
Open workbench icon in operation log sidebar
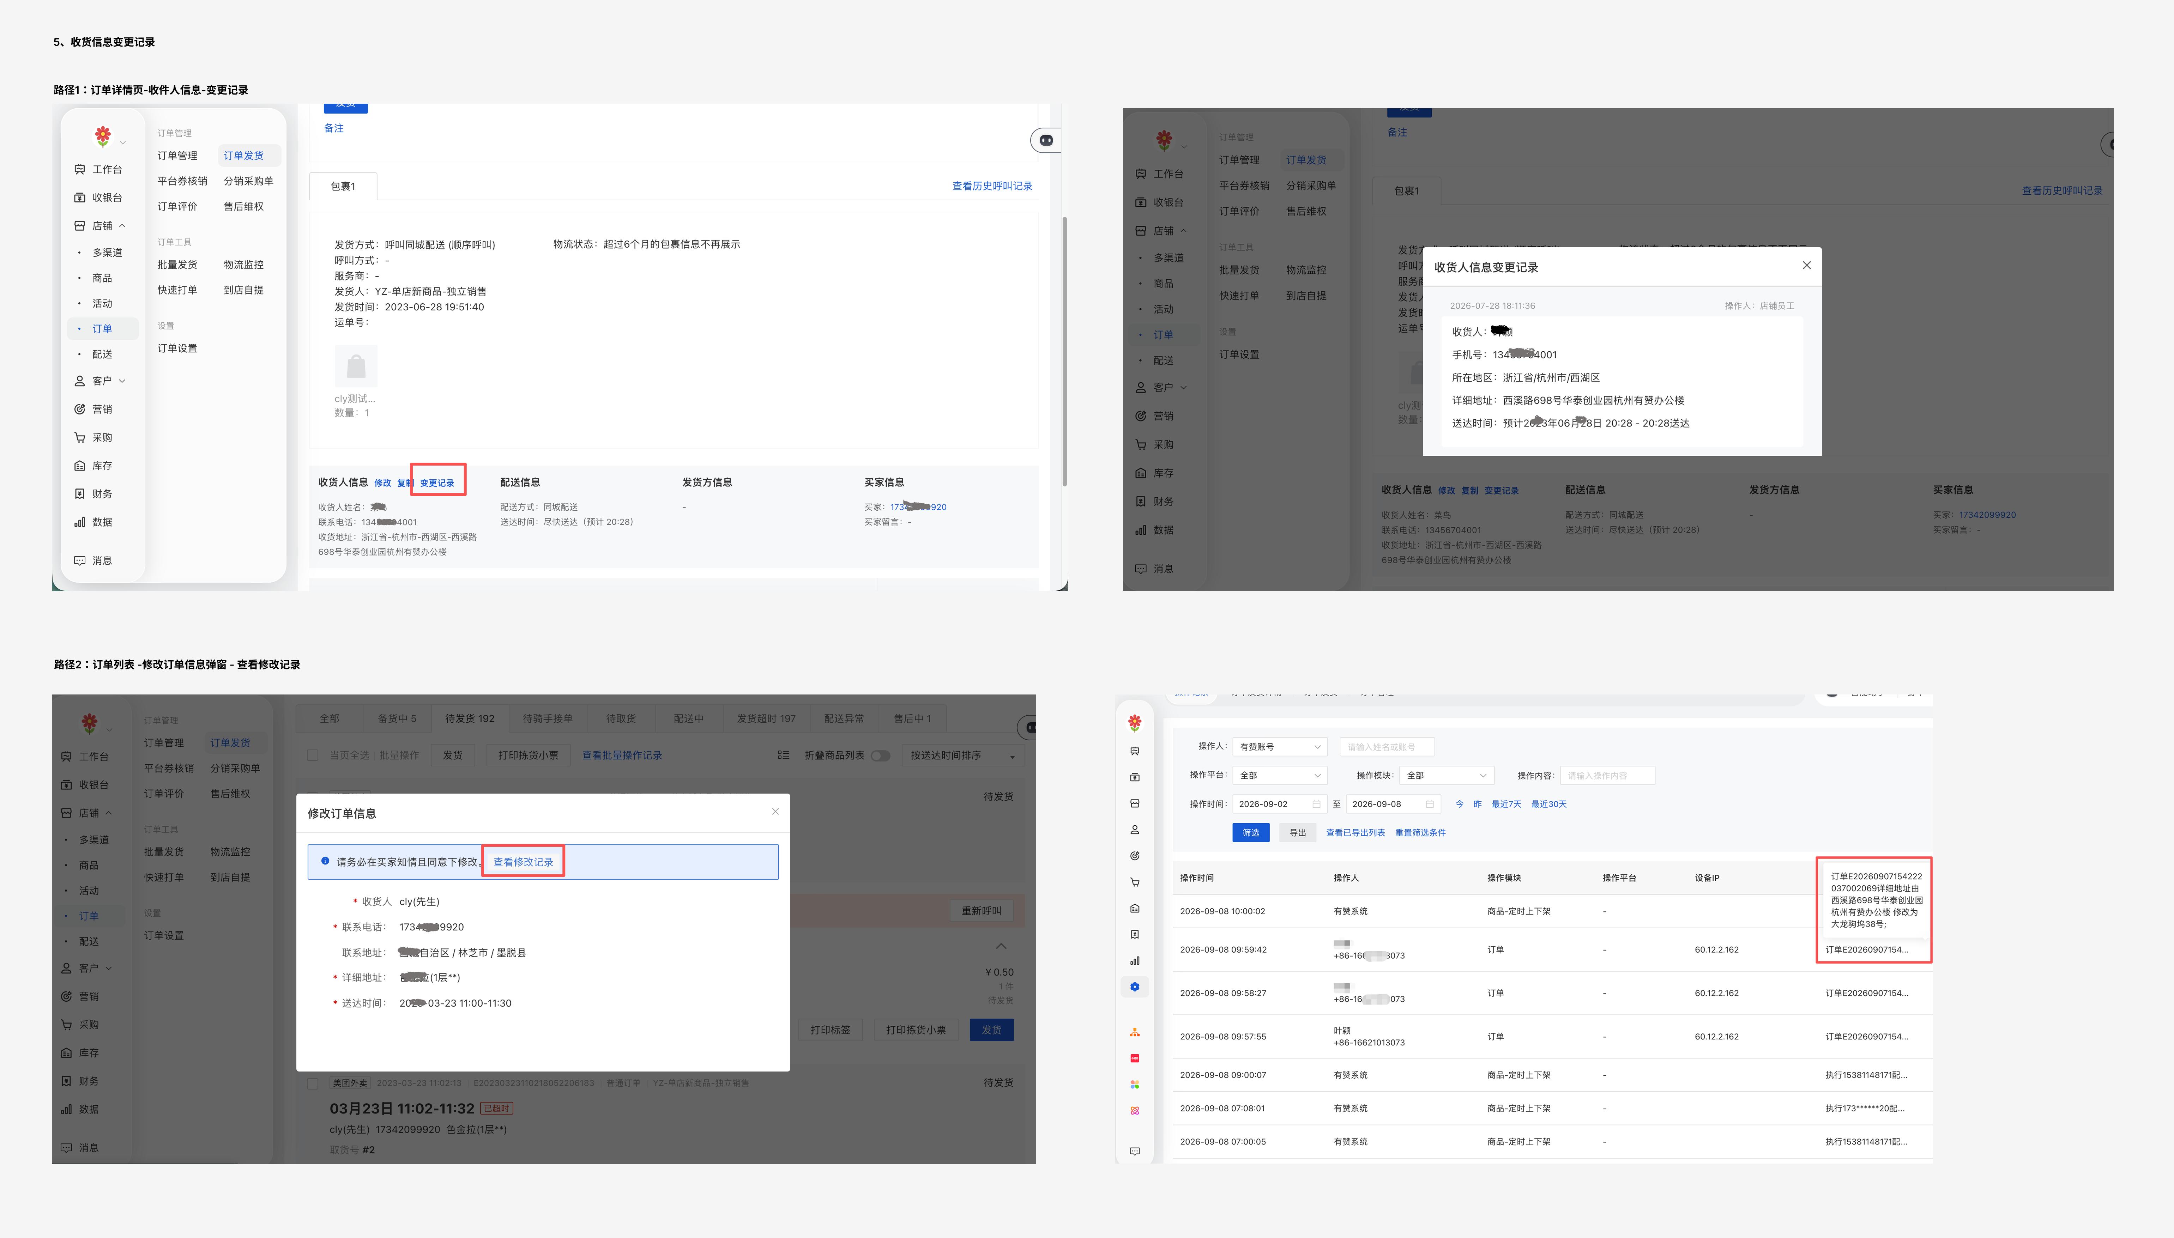pyautogui.click(x=1135, y=752)
